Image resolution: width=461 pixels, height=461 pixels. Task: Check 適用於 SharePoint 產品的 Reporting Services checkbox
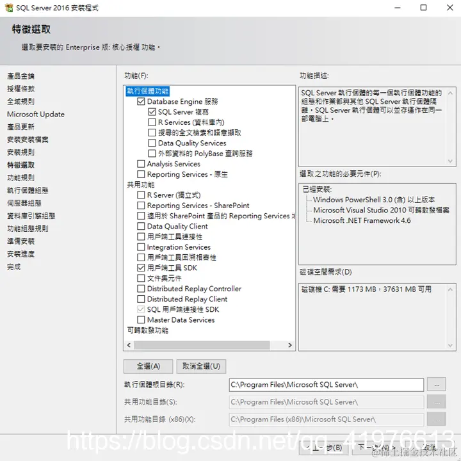tap(141, 216)
